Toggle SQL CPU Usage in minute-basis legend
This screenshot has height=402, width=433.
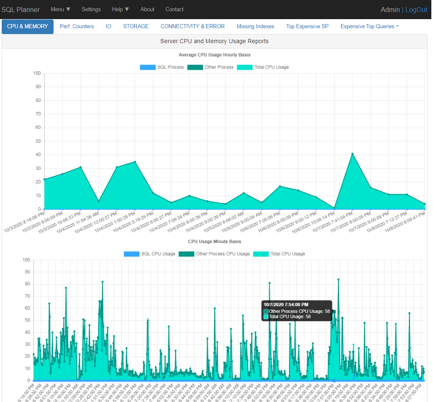132,253
